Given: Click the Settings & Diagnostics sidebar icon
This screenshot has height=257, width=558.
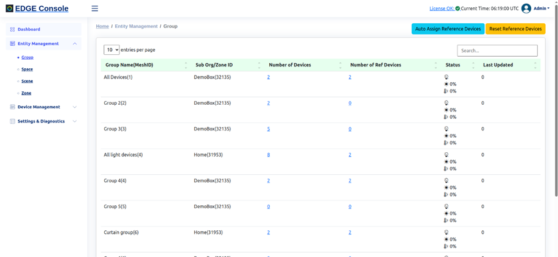Looking at the screenshot, I should (12, 121).
